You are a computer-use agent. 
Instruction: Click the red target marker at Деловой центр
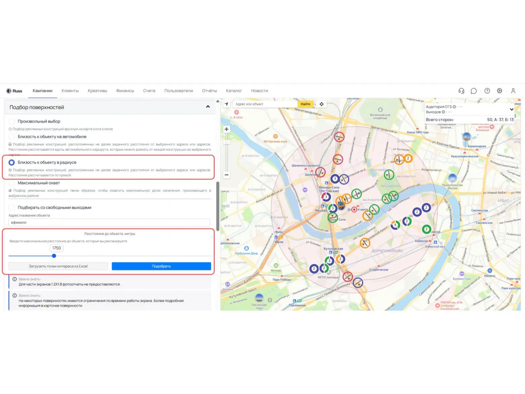354,209
